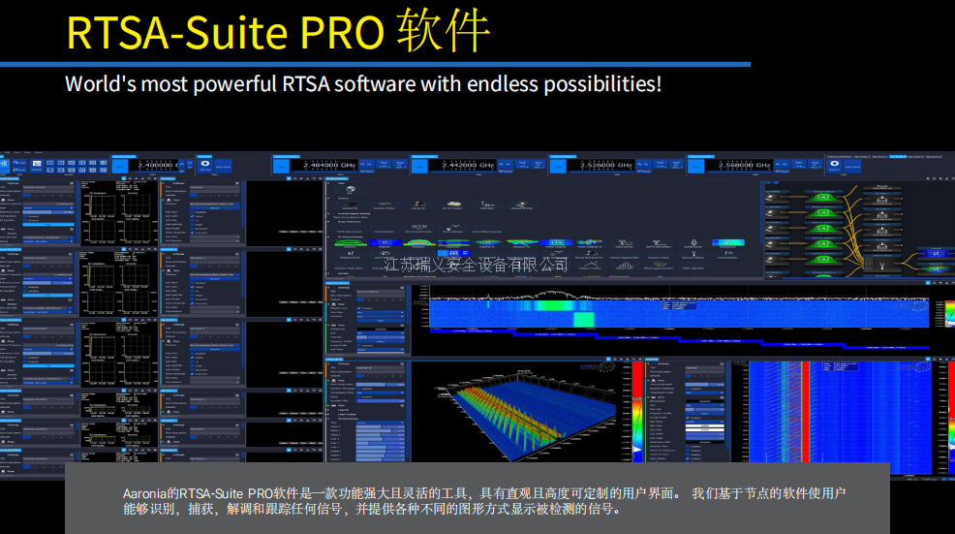Select the Spectran V6 device block icon
The image size is (955, 534).
tap(351, 205)
